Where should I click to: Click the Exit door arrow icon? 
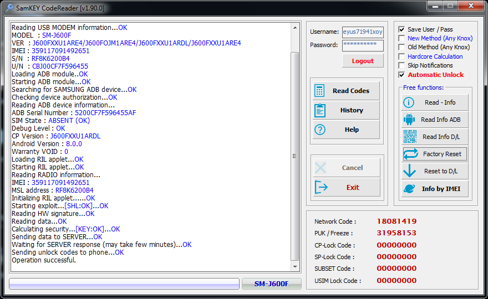point(321,187)
